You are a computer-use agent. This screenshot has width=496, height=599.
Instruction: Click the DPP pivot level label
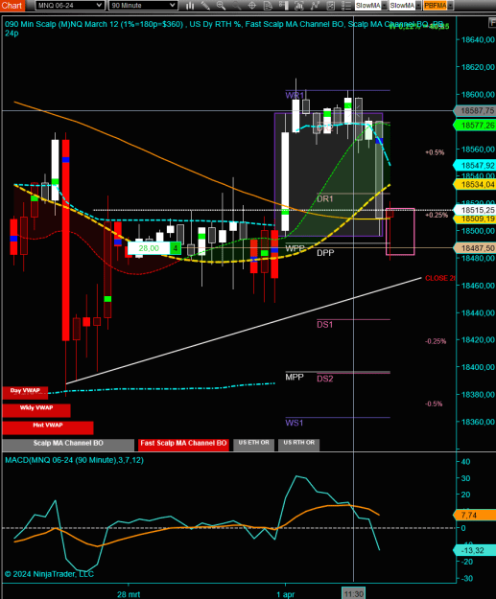[x=325, y=253]
